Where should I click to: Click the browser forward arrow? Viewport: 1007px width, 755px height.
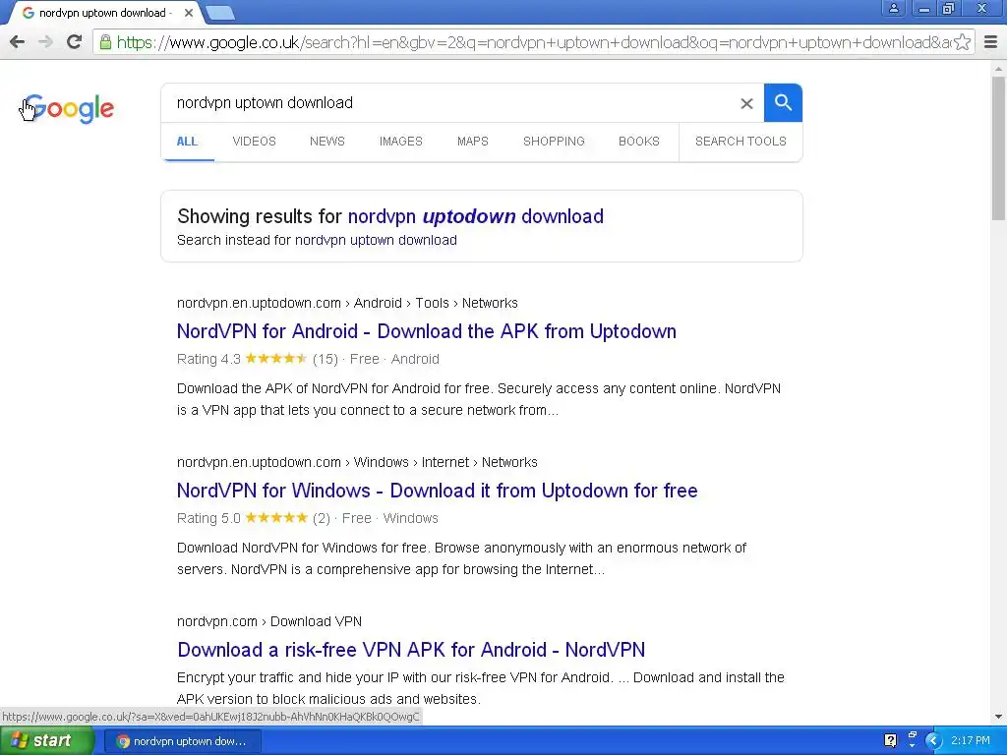[45, 42]
